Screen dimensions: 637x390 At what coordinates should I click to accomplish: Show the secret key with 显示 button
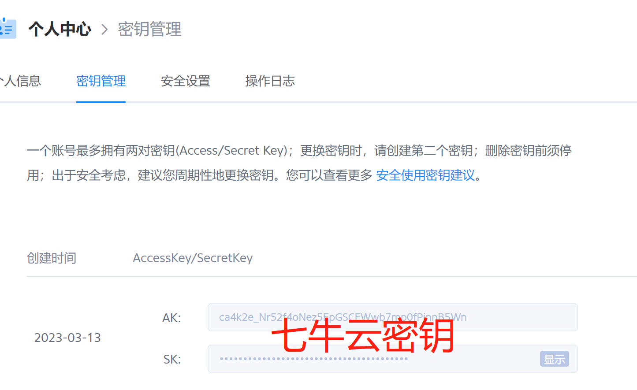pos(554,359)
